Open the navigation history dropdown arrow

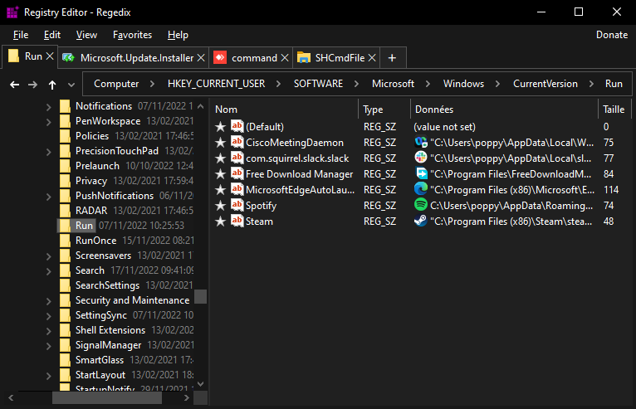(71, 85)
